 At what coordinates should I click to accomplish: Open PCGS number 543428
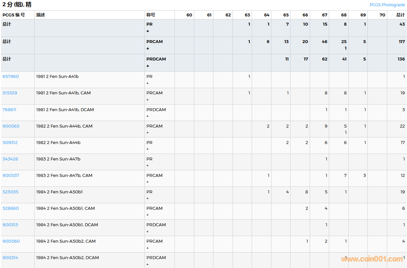[x=11, y=159]
